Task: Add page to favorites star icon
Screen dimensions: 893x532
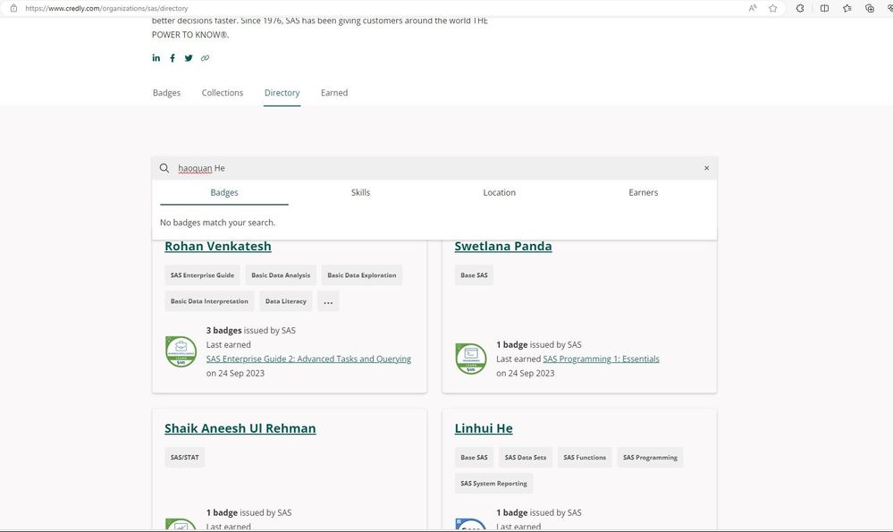Action: click(x=773, y=8)
